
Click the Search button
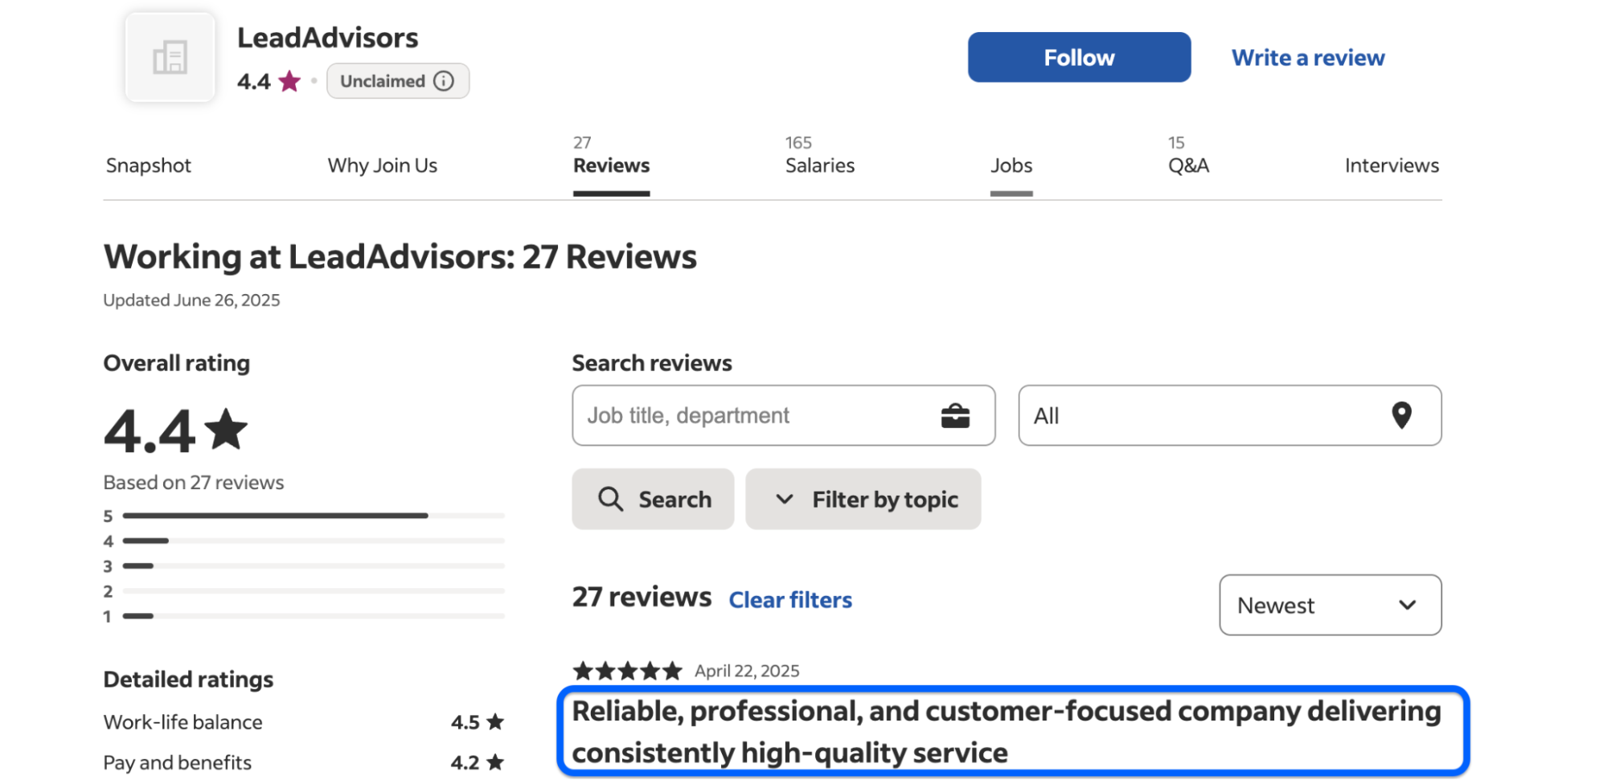coord(653,499)
